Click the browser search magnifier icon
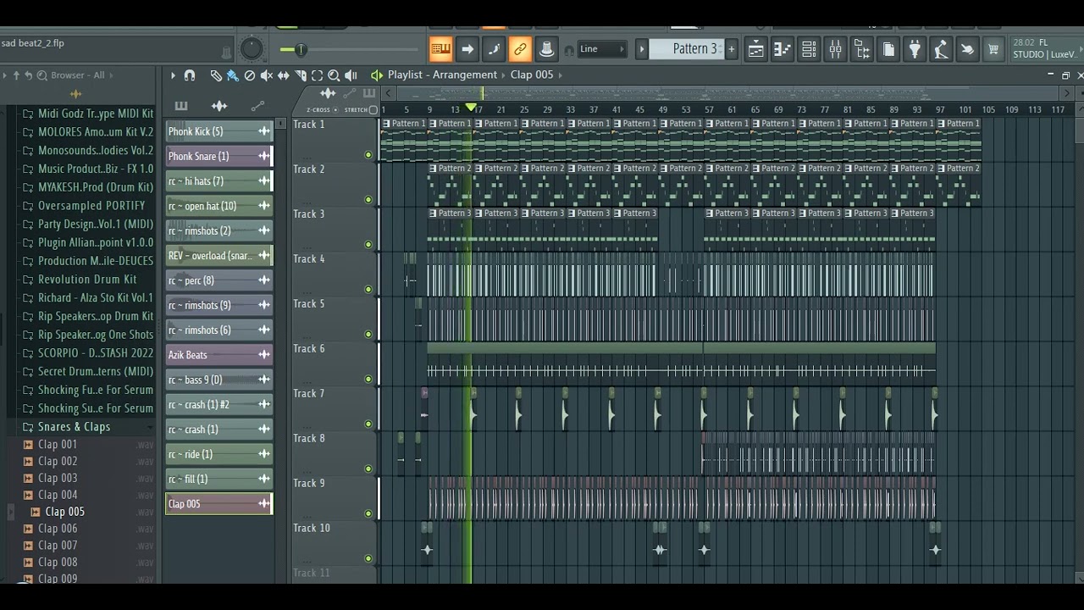The image size is (1084, 610). pos(42,75)
